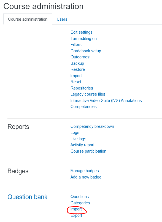Start a course Backup
This screenshot has height=222, width=162.
[x=77, y=63]
